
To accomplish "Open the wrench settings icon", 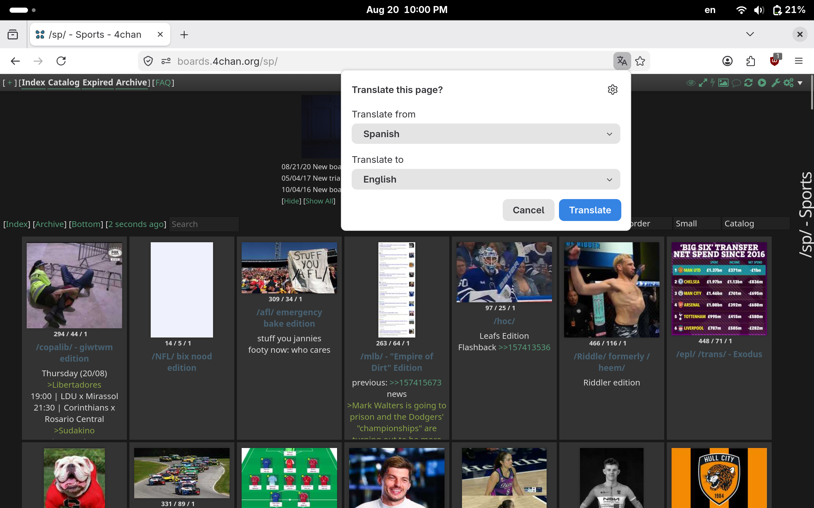I will pyautogui.click(x=776, y=83).
